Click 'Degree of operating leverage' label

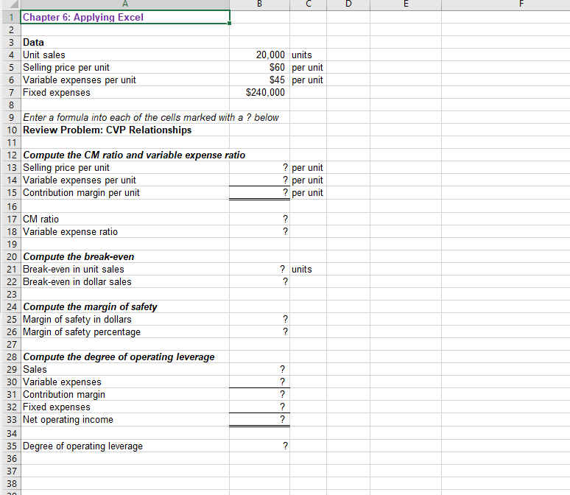tap(125, 446)
